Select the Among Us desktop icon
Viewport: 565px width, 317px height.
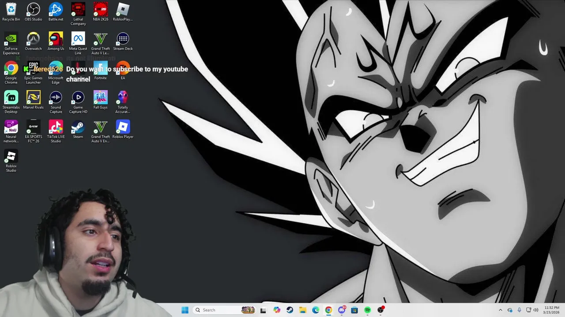pyautogui.click(x=56, y=41)
